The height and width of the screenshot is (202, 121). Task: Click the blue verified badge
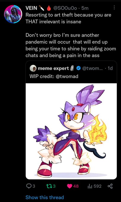(x=78, y=68)
